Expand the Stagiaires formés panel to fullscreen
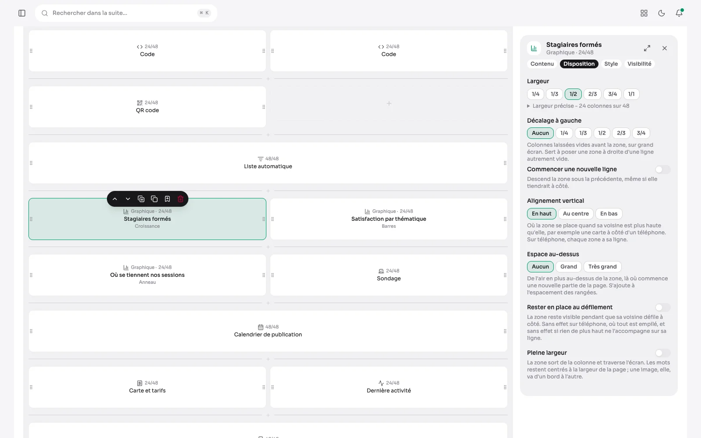Viewport: 701px width, 438px height. 647,48
